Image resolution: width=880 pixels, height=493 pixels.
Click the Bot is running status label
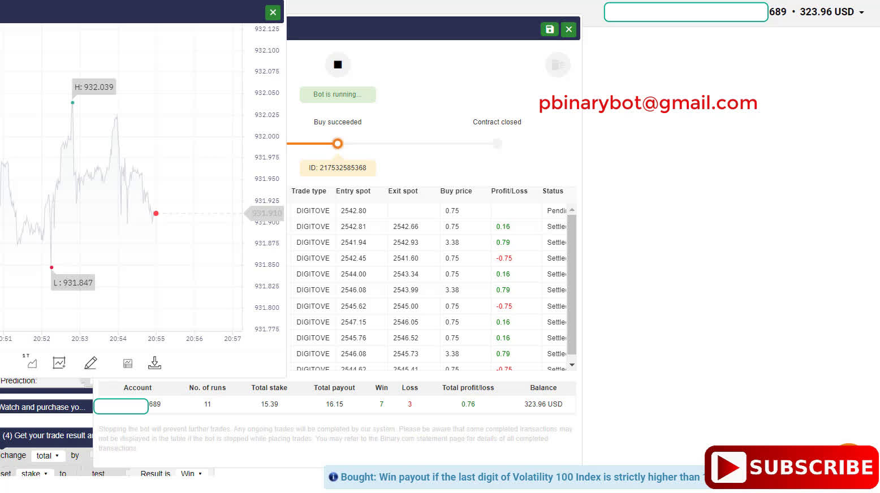click(338, 94)
